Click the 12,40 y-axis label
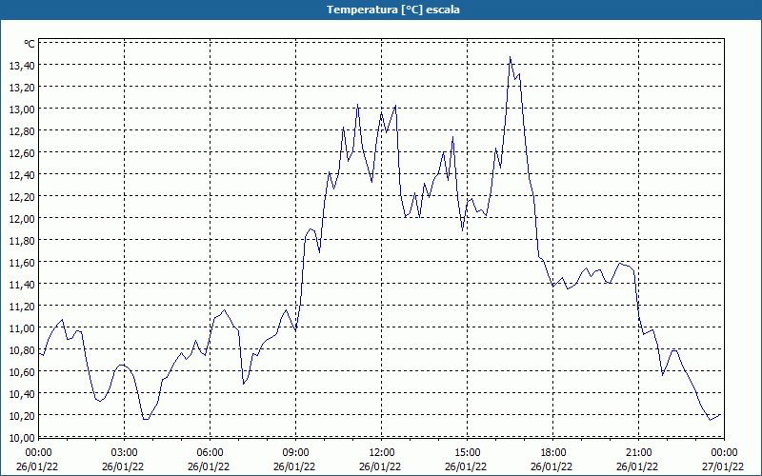Image resolution: width=762 pixels, height=476 pixels. coord(22,174)
